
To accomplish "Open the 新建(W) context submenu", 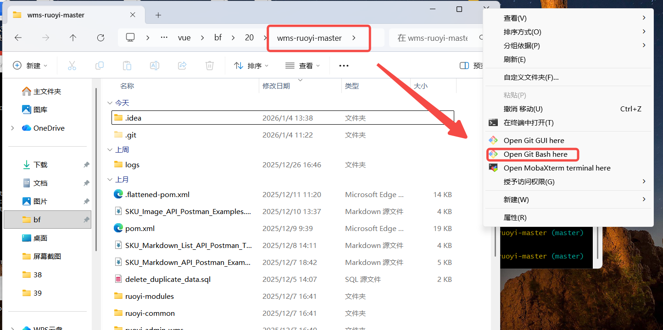I will click(x=568, y=199).
